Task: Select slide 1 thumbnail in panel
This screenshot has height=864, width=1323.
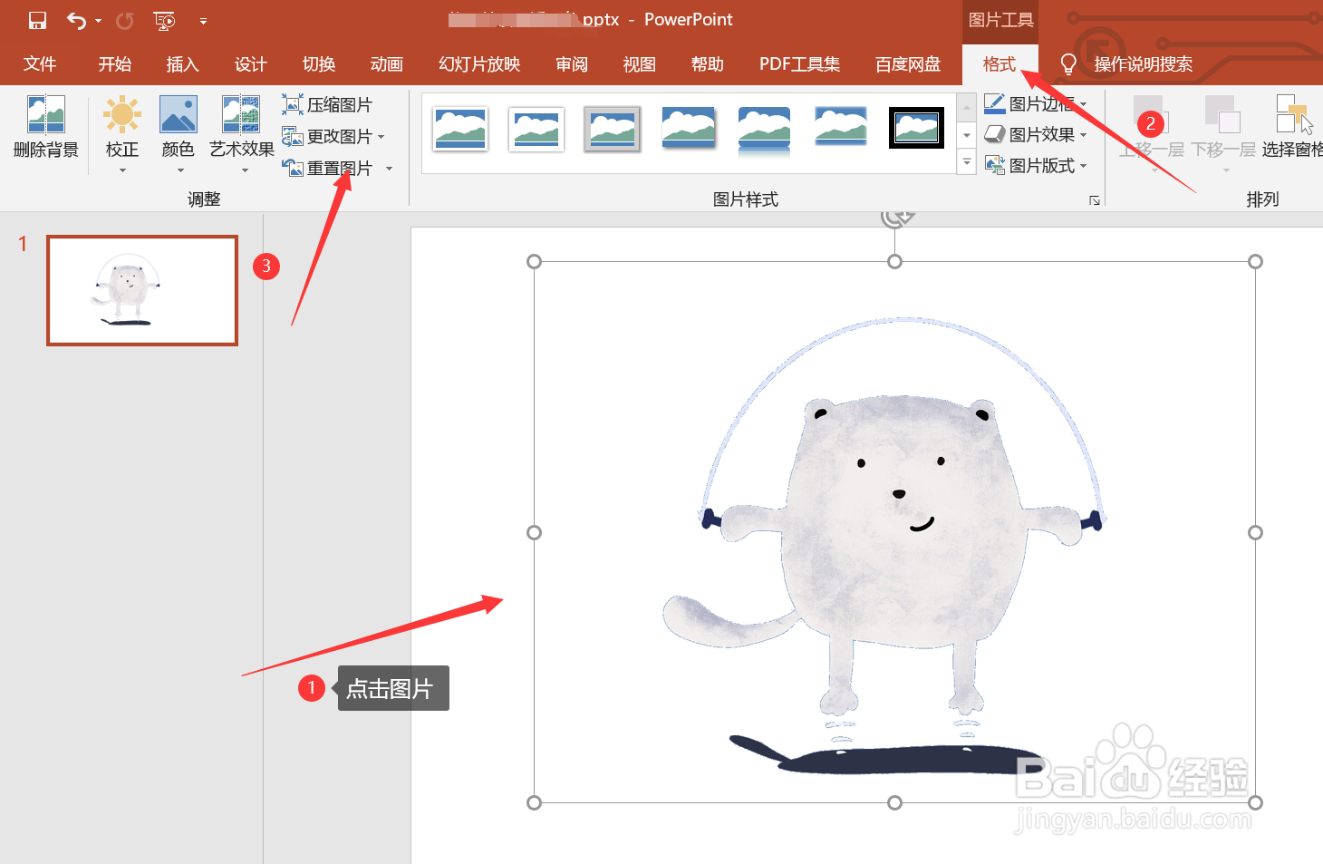Action: 142,290
